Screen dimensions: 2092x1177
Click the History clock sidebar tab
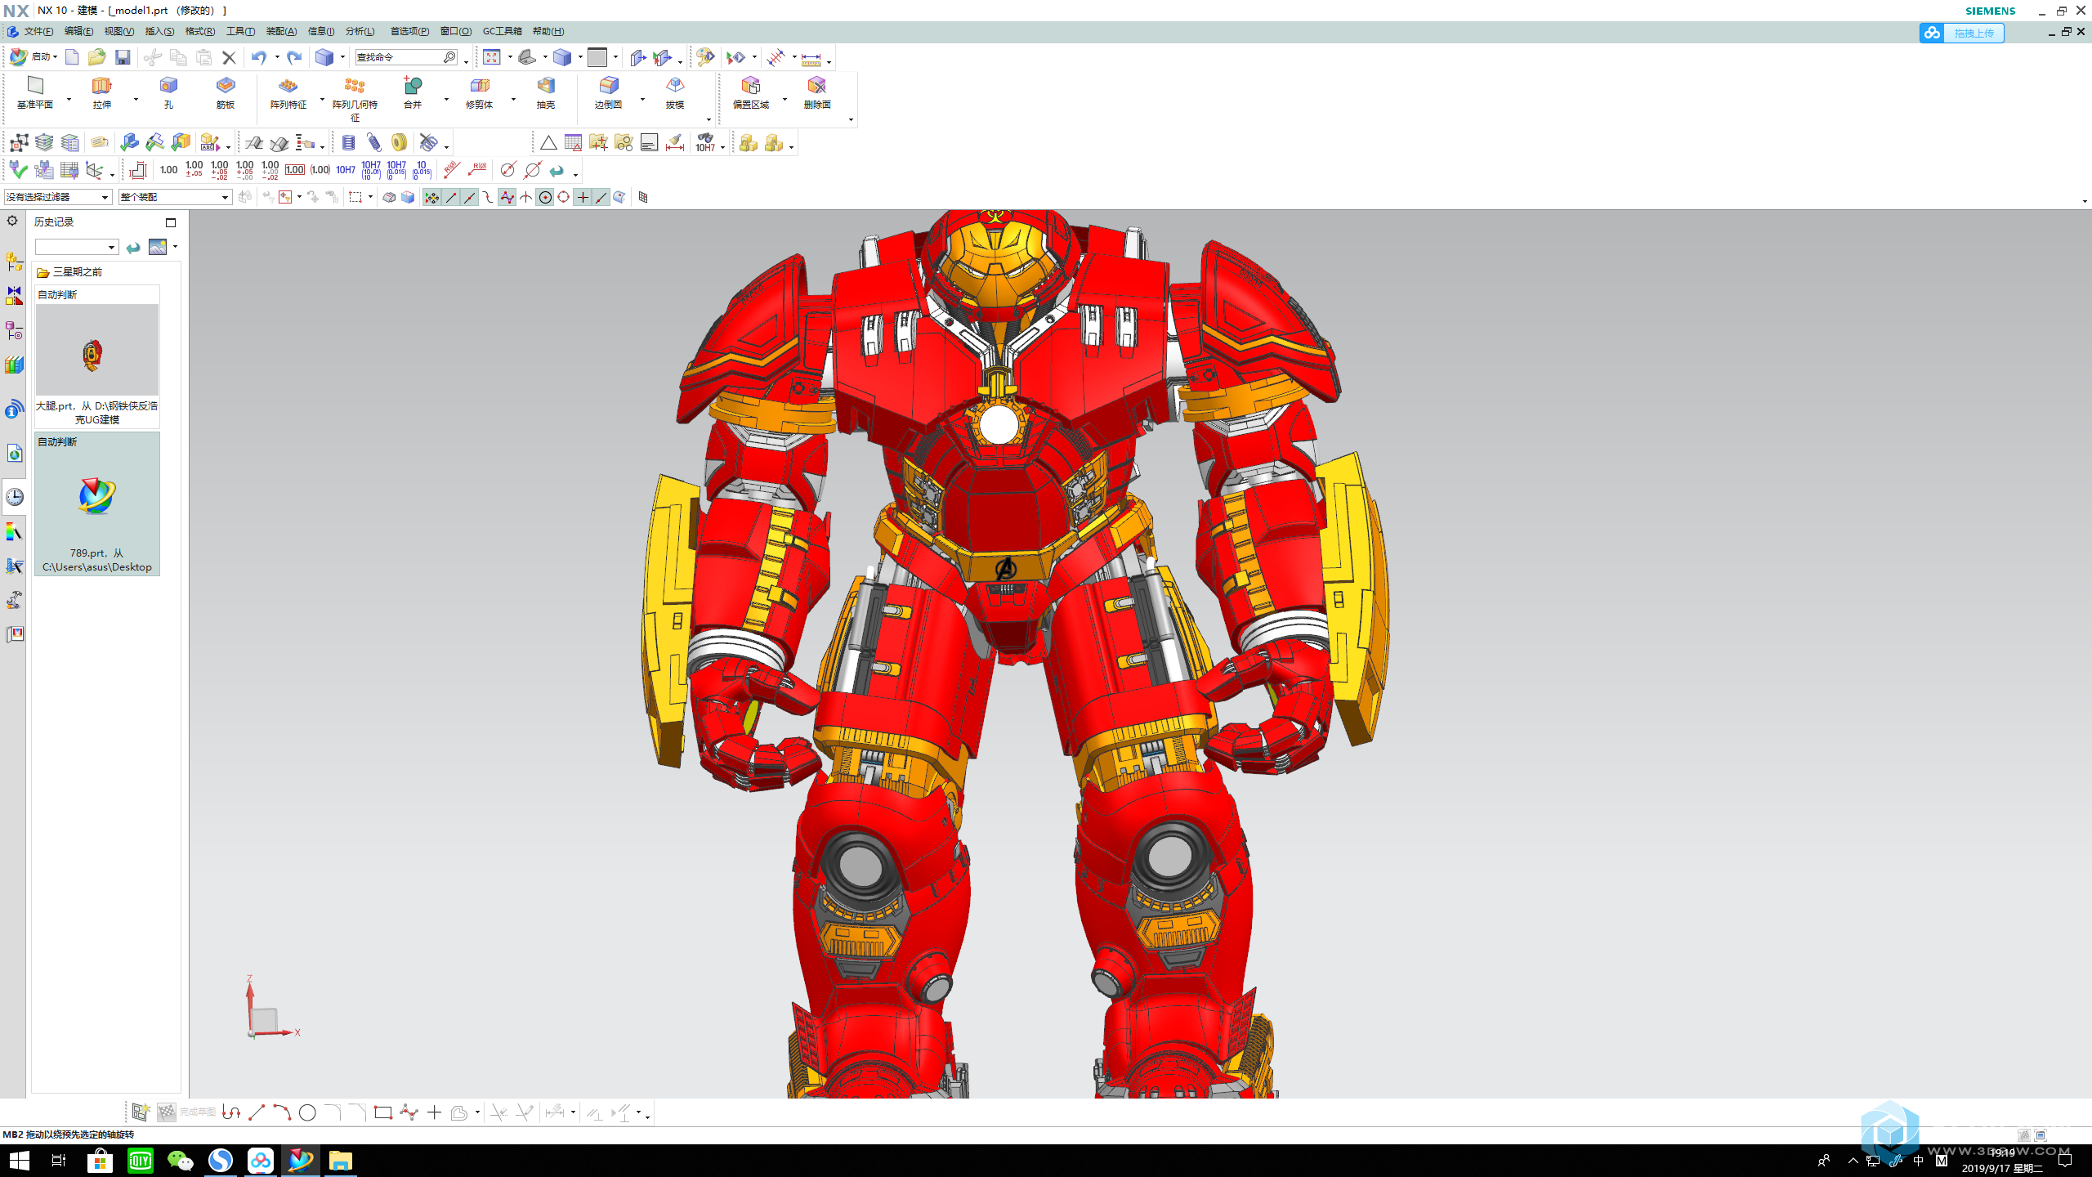coord(14,497)
